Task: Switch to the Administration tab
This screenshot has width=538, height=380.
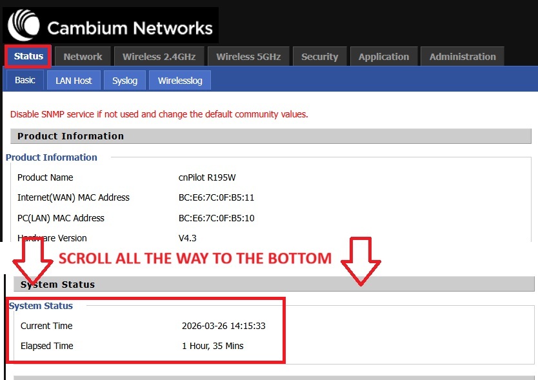Action: click(463, 57)
